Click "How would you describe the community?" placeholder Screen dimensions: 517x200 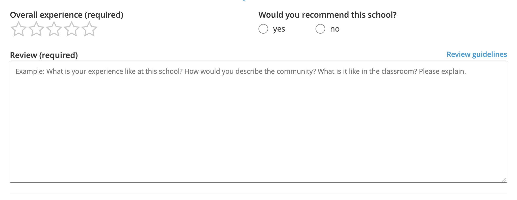click(x=250, y=71)
